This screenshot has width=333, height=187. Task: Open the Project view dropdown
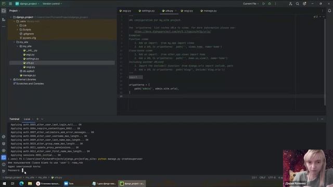(15, 10)
